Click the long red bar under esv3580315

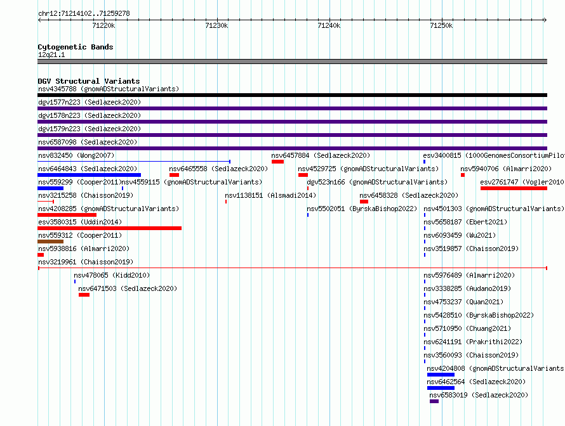pos(110,228)
